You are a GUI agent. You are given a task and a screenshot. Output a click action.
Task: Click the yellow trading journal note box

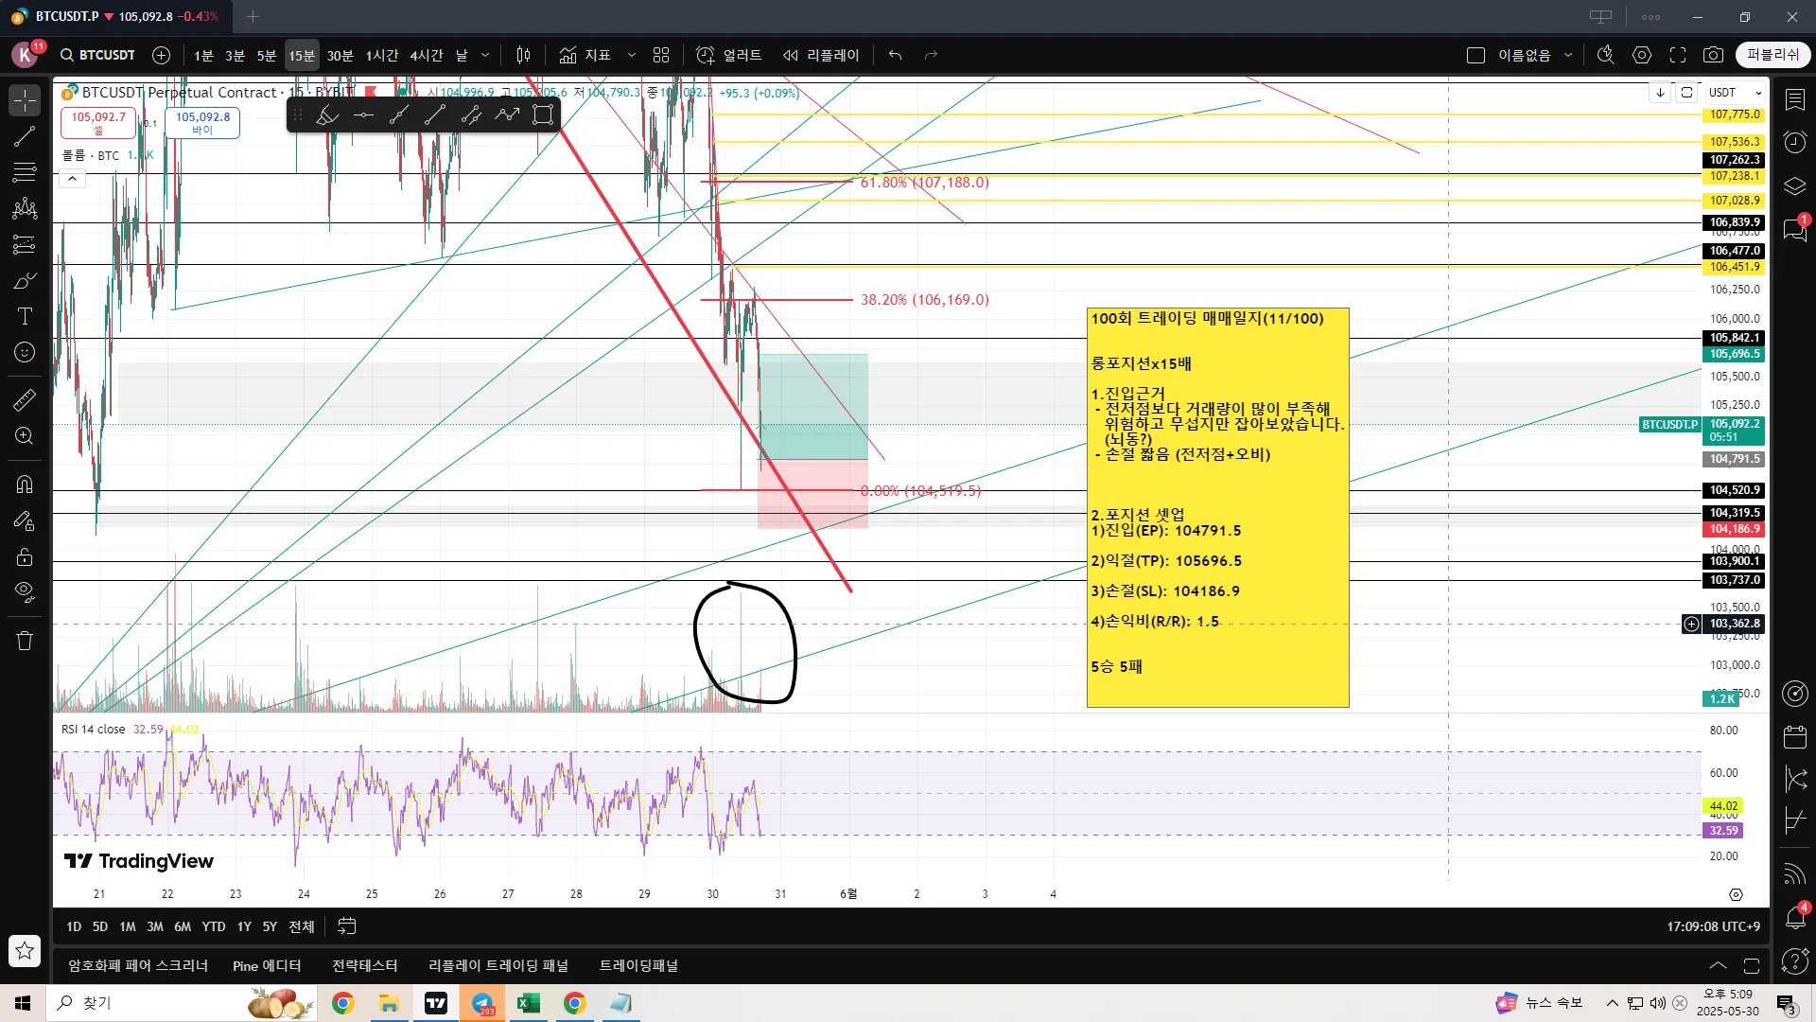coord(1217,506)
